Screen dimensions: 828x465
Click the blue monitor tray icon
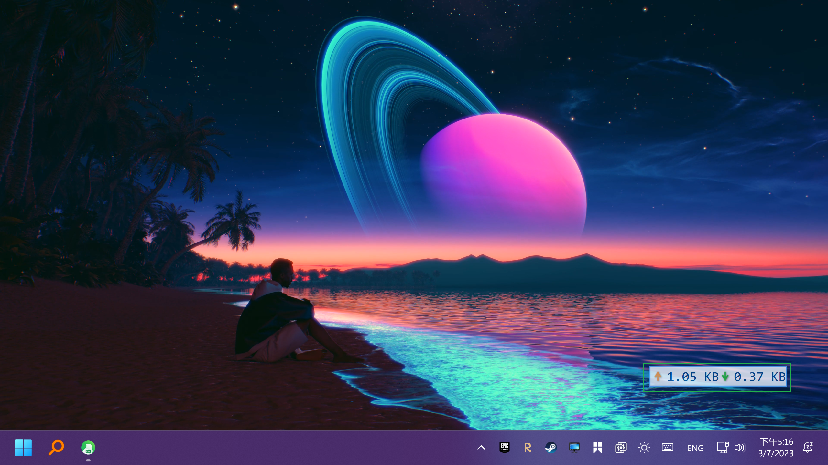(x=574, y=448)
